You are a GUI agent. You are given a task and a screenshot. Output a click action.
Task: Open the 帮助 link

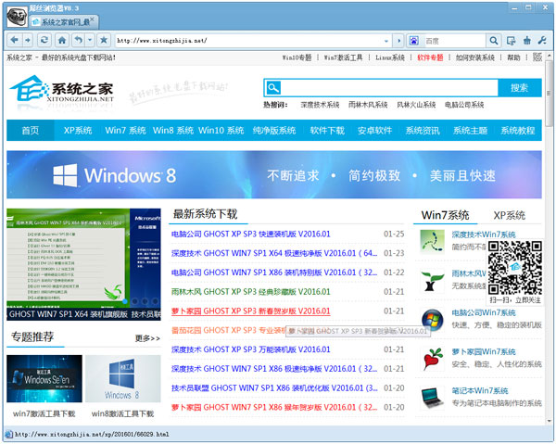click(x=513, y=57)
